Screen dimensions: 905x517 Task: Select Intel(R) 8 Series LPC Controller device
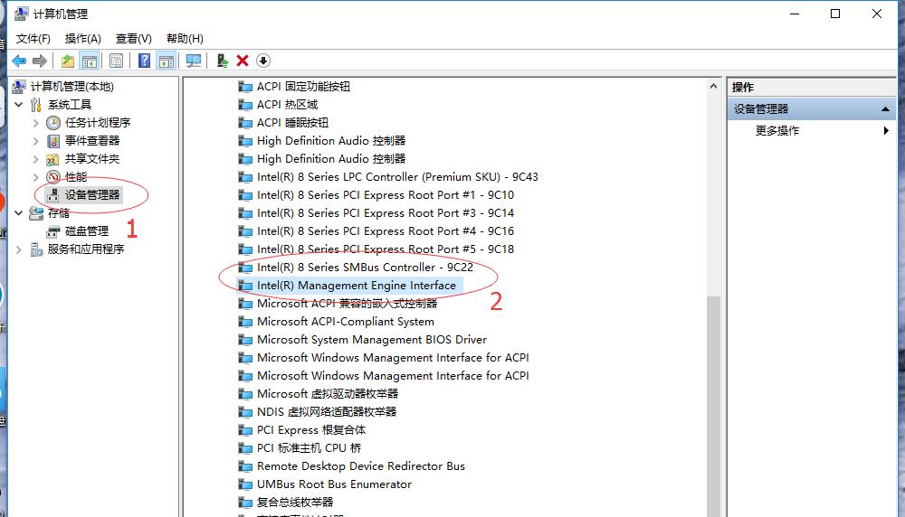coord(397,177)
